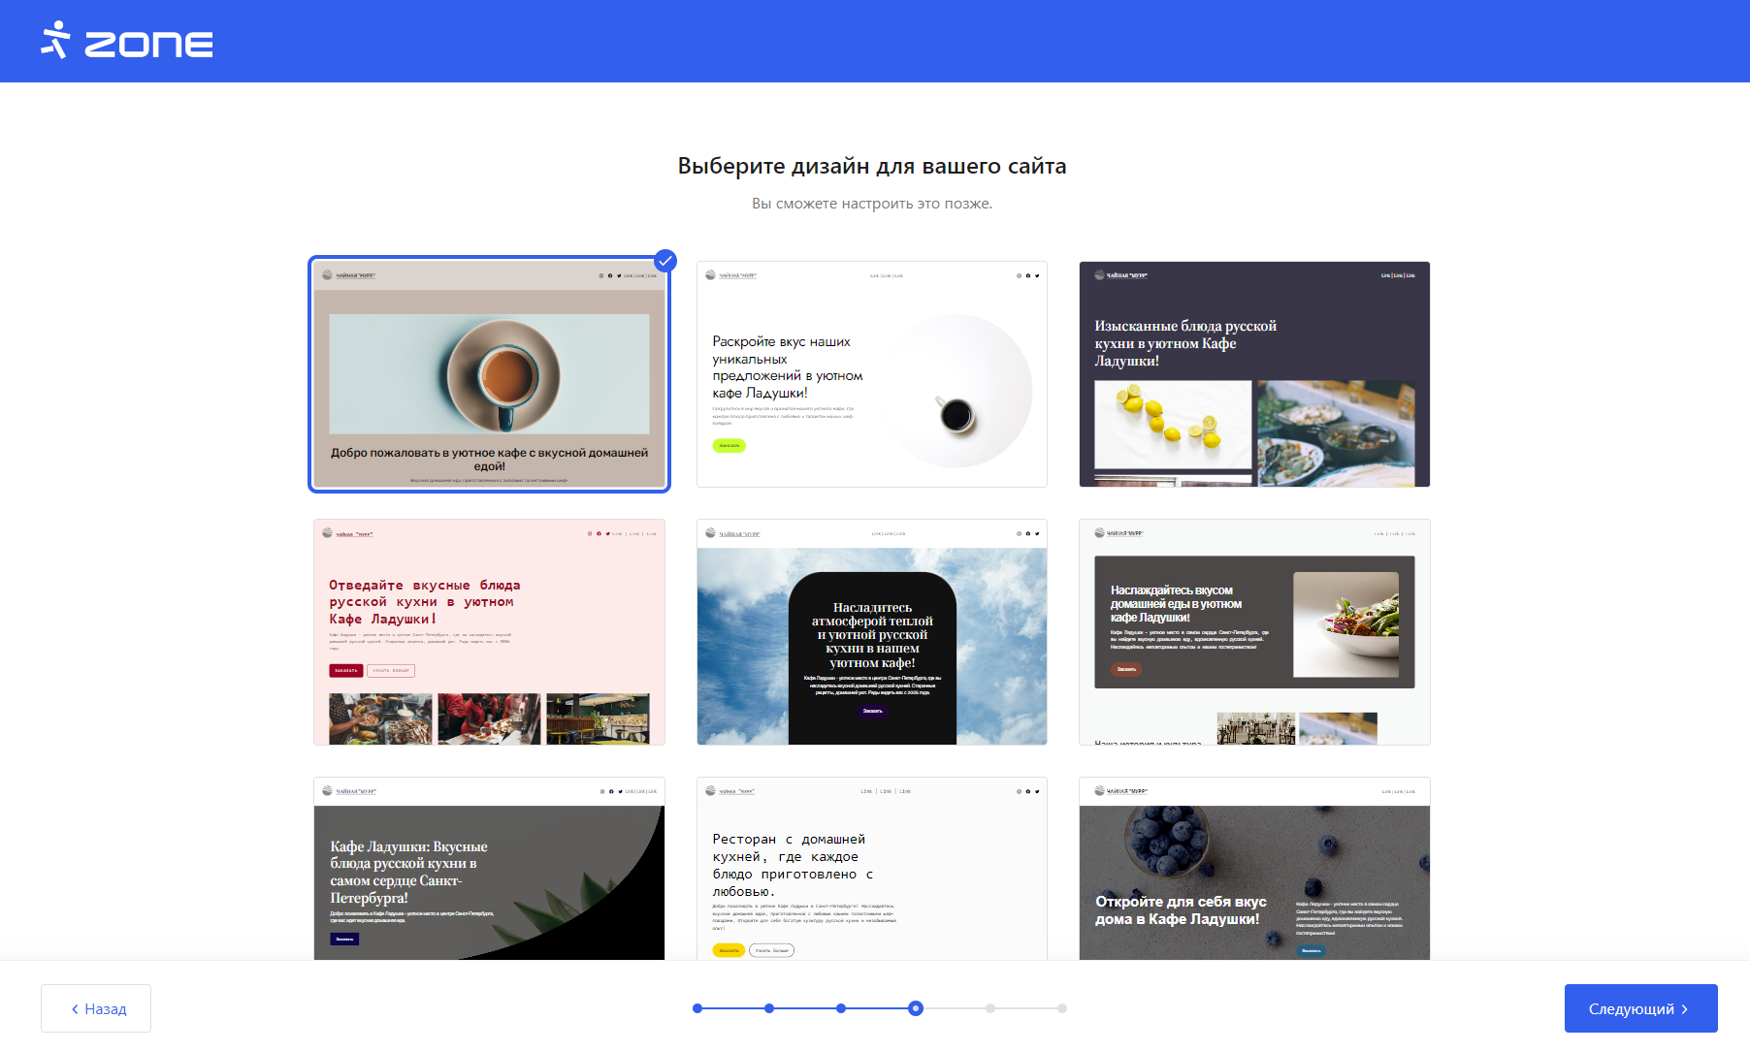Click the blue checkmark on the selected design
Screen dimensions: 1750x1052
point(664,261)
